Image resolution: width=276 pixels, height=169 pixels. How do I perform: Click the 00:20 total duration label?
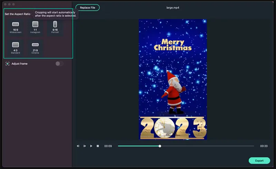point(264,146)
